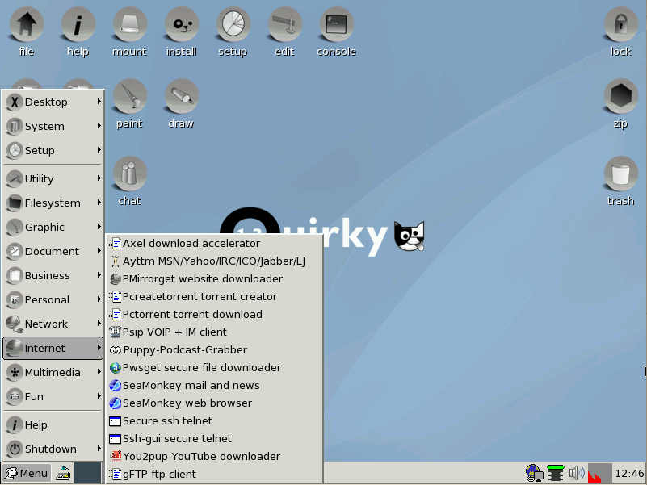Open the Fun menu category
Screen dimensions: 647x485
coord(53,397)
